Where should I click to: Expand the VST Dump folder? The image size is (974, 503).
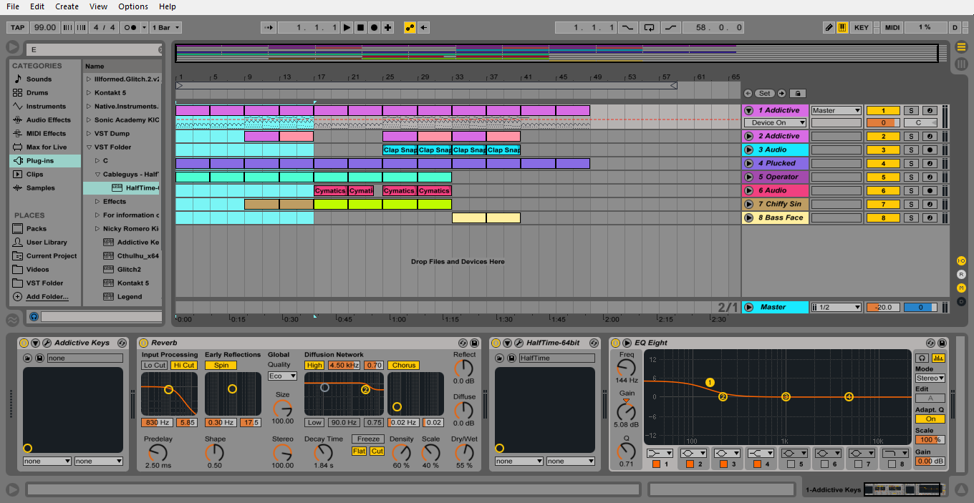(89, 133)
